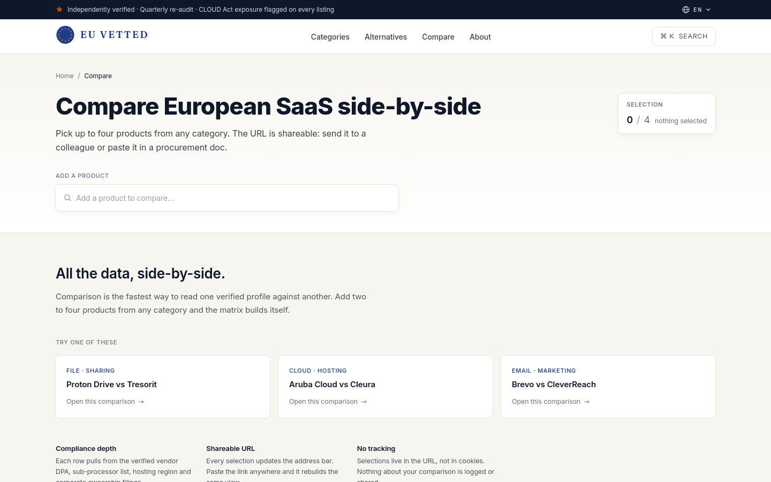Image resolution: width=771 pixels, height=482 pixels.
Task: Click the 'EMAIL · MARKETING' category label
Action: [544, 371]
